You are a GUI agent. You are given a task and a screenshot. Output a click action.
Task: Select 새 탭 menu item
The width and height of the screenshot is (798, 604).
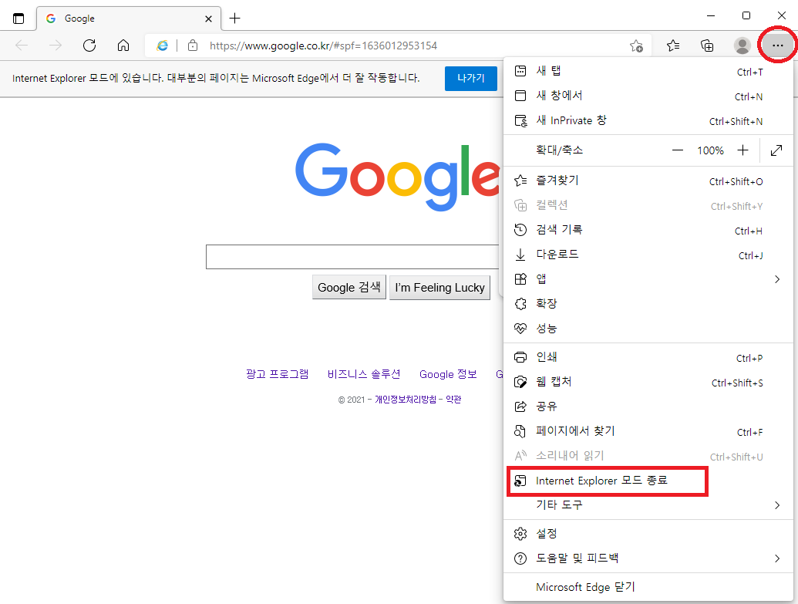pyautogui.click(x=648, y=71)
